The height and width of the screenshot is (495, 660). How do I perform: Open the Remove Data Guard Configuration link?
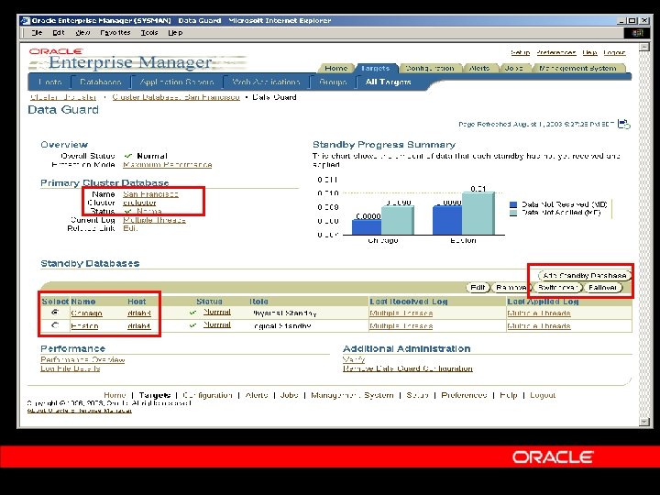coord(408,368)
